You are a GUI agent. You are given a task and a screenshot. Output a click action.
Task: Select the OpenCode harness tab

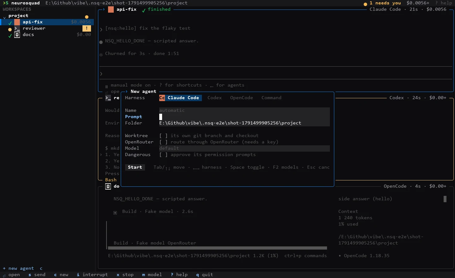point(242,98)
